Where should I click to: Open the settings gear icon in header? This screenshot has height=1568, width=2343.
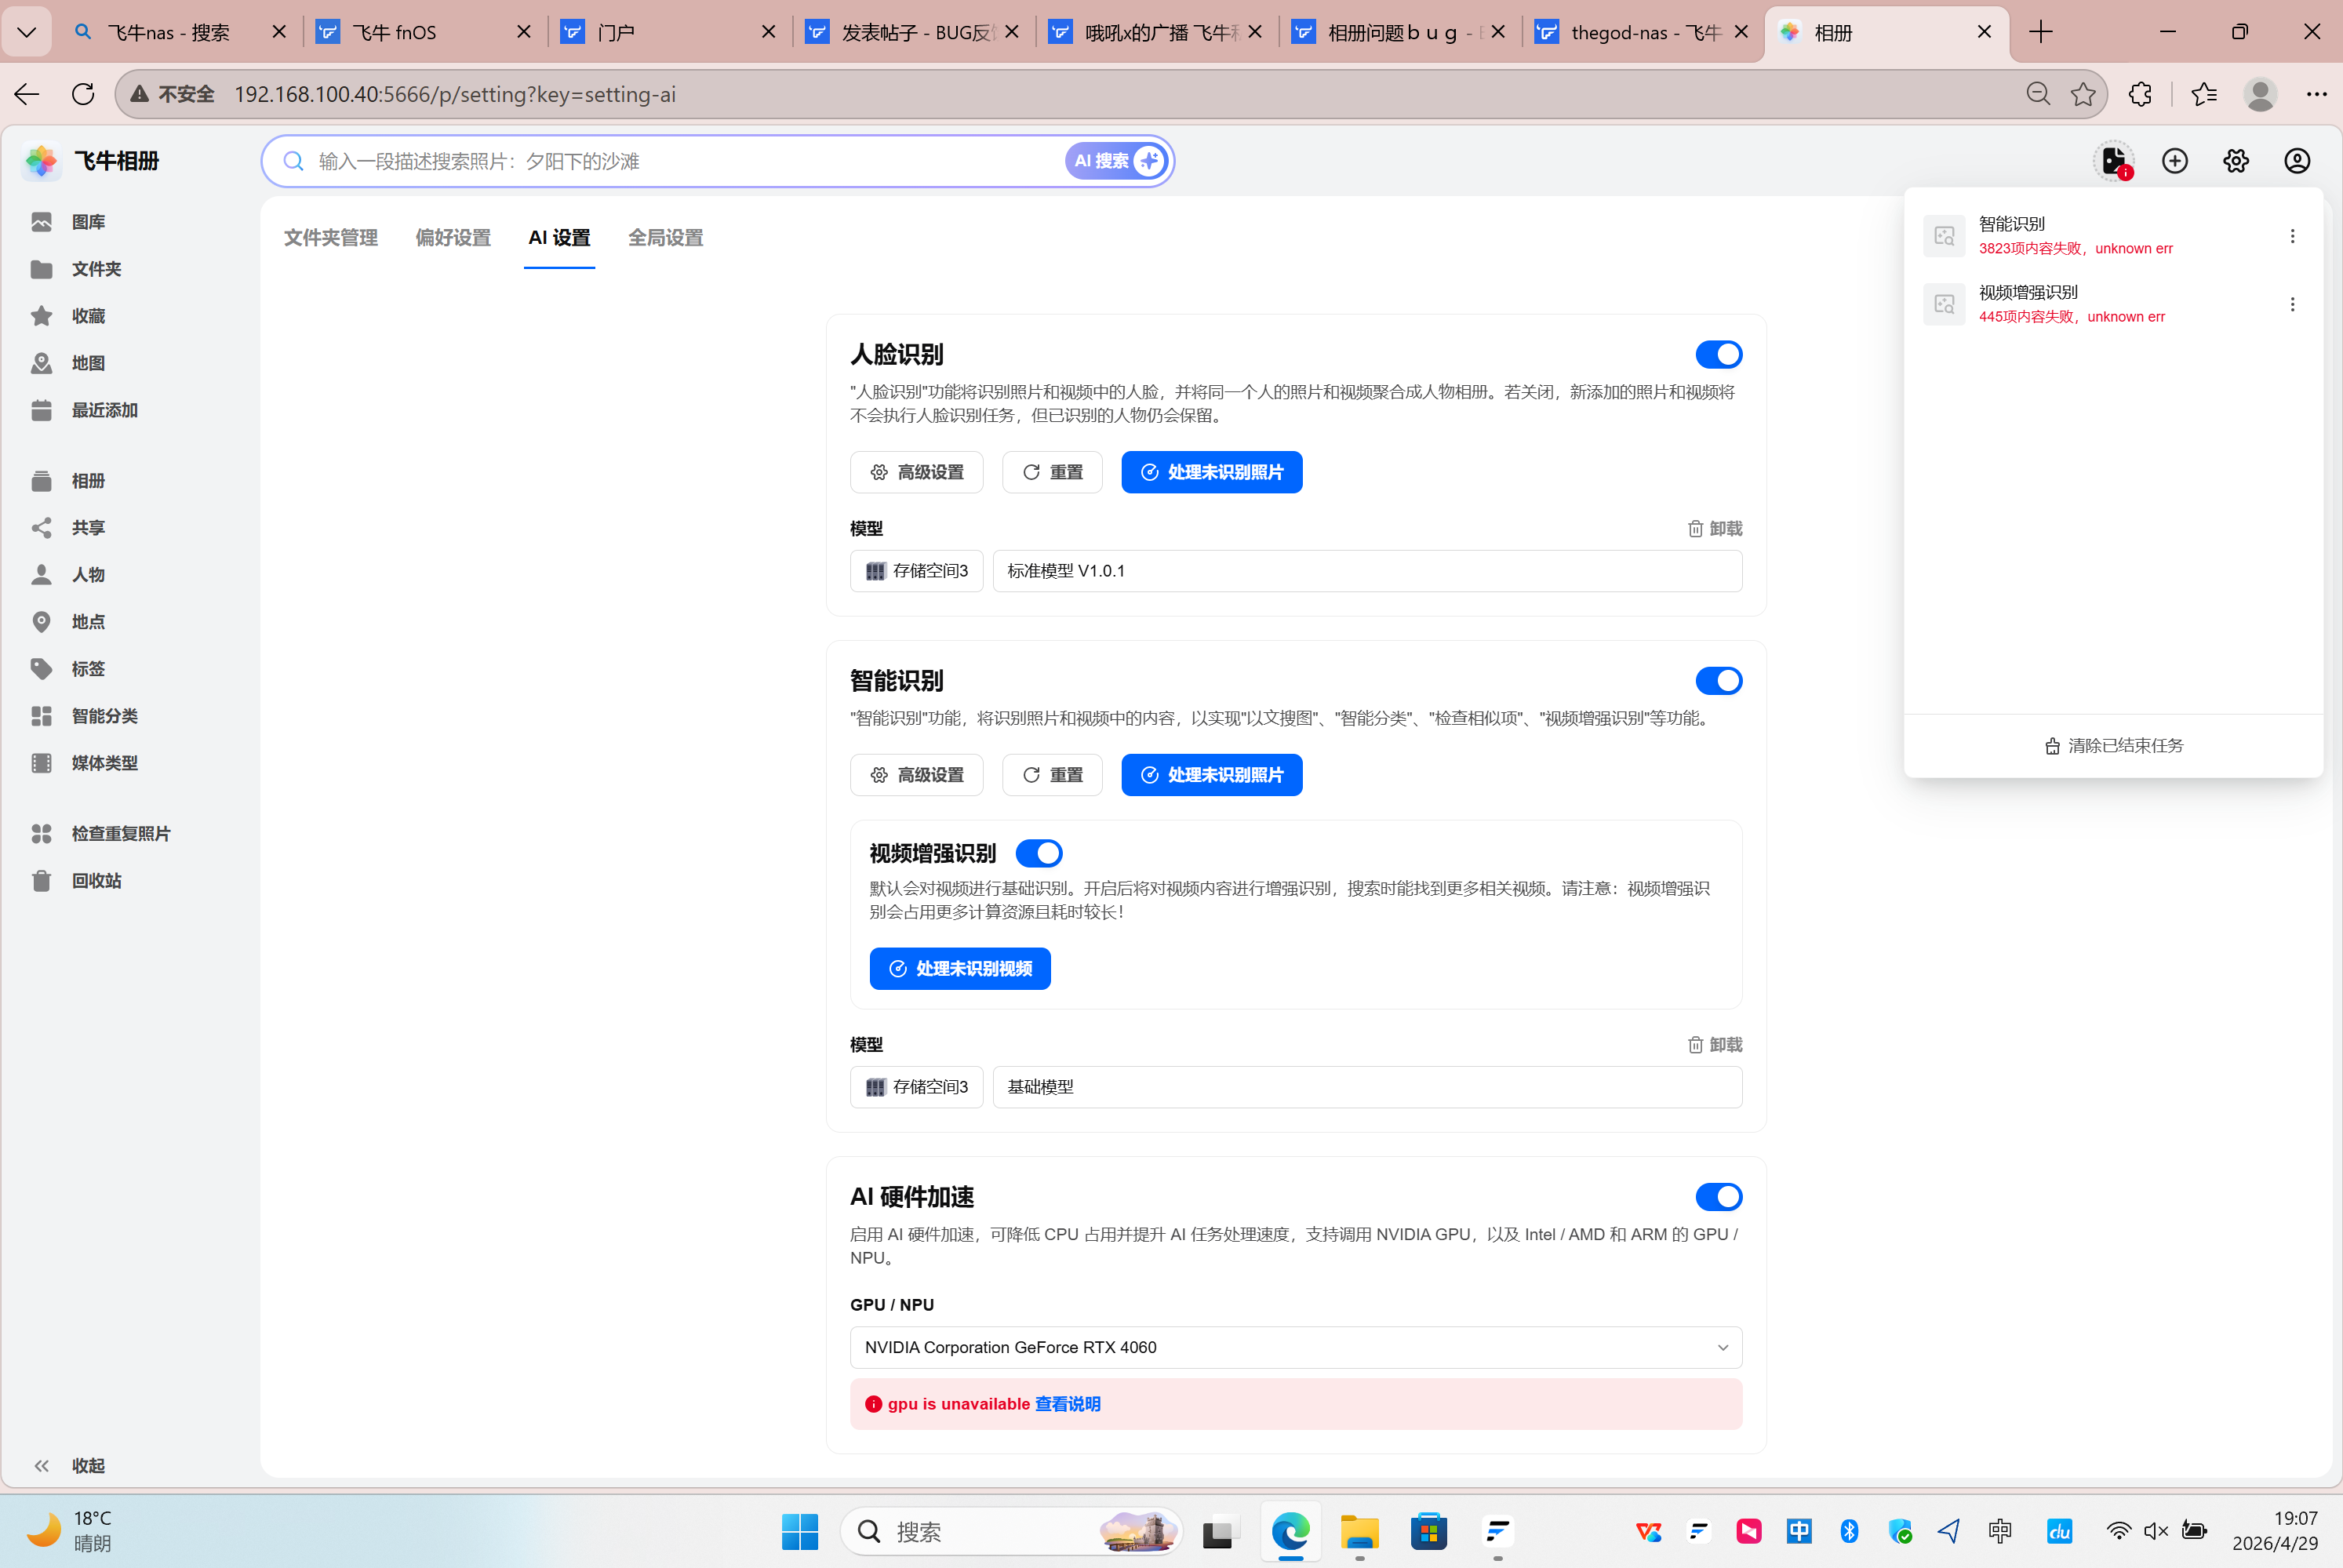2235,161
